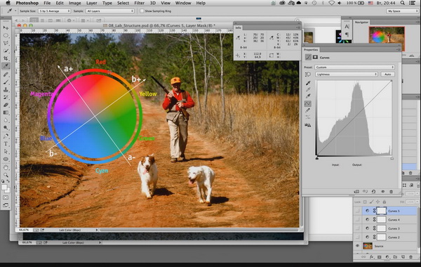Select the Clone Stamp tool
421x267 pixels.
click(6, 89)
